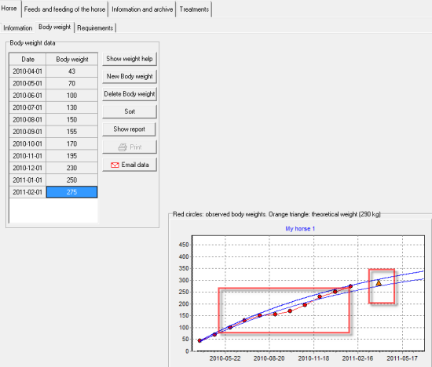Screen dimensions: 432x367
Task: Select body weight cell 100
Action: click(x=72, y=96)
